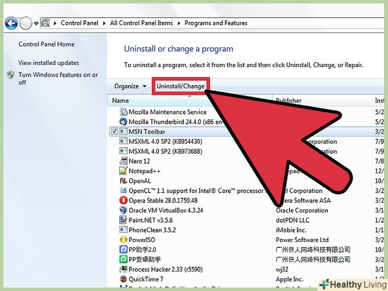The width and height of the screenshot is (388, 291).
Task: Select the OpenAL icon
Action: (123, 181)
